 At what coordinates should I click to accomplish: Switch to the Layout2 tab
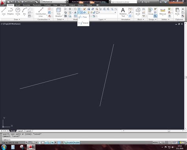tap(28, 131)
